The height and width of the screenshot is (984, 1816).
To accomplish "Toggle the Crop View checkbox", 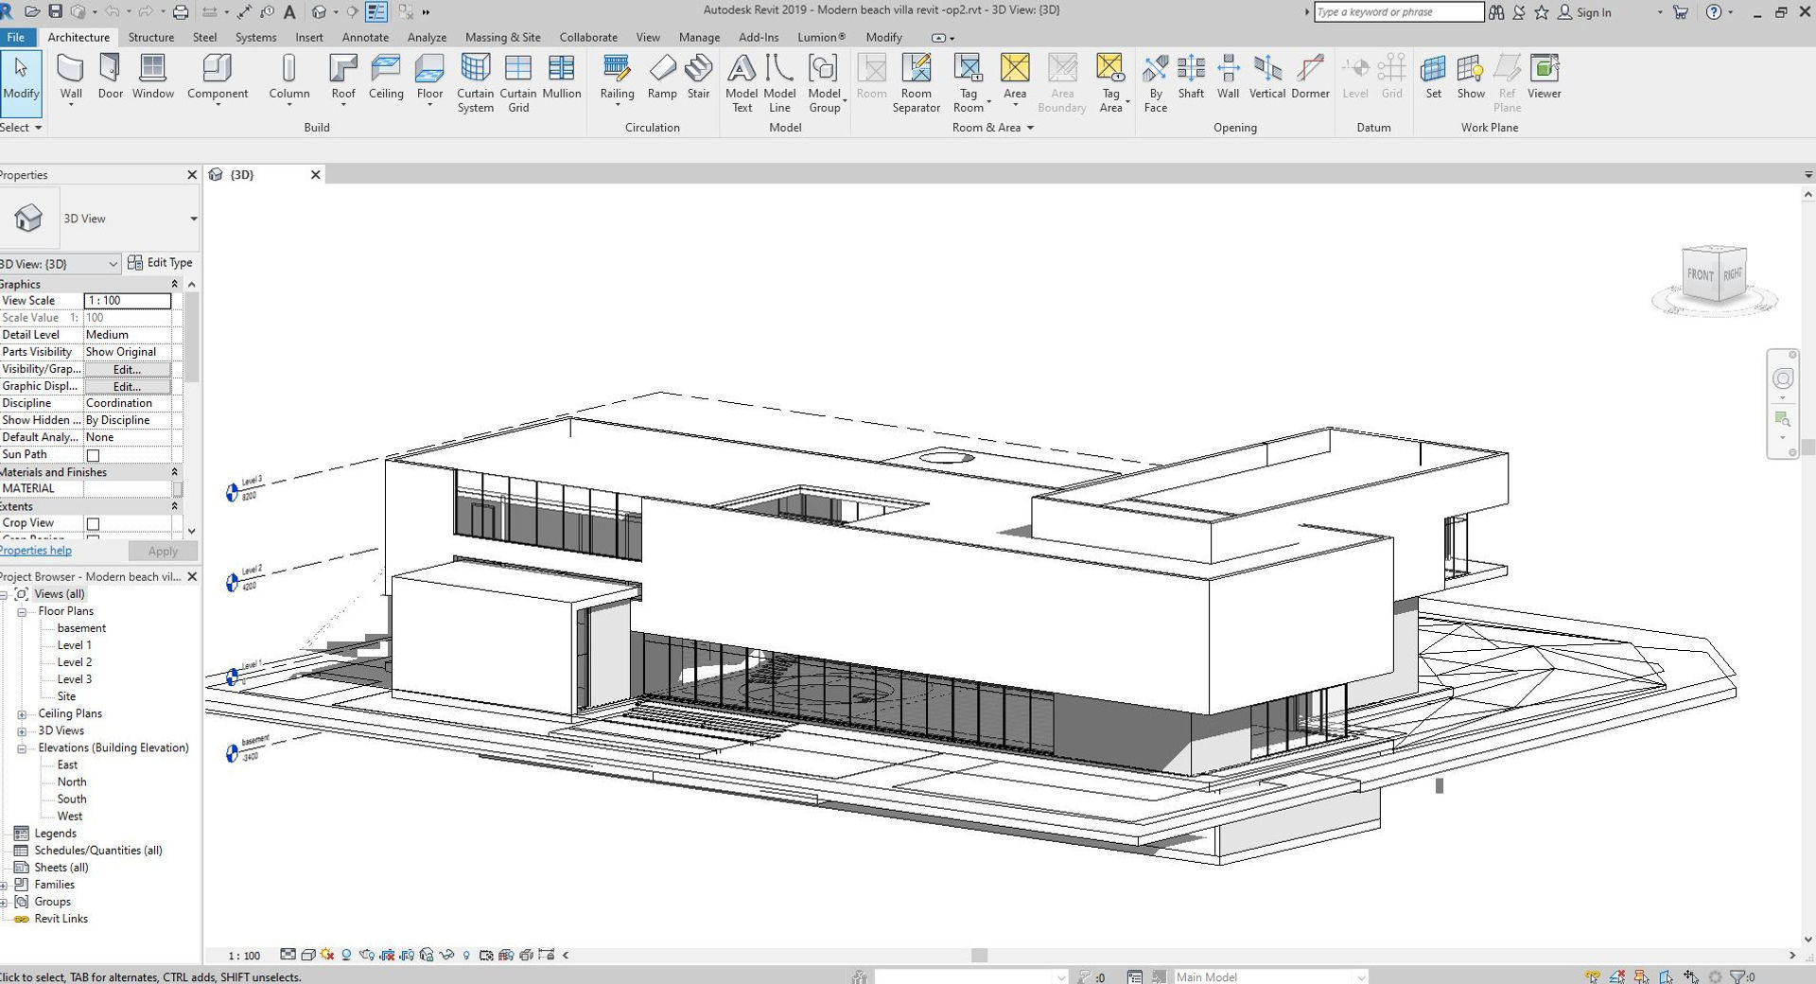I will coord(93,523).
